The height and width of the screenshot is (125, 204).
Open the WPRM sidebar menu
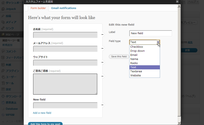point(10,115)
